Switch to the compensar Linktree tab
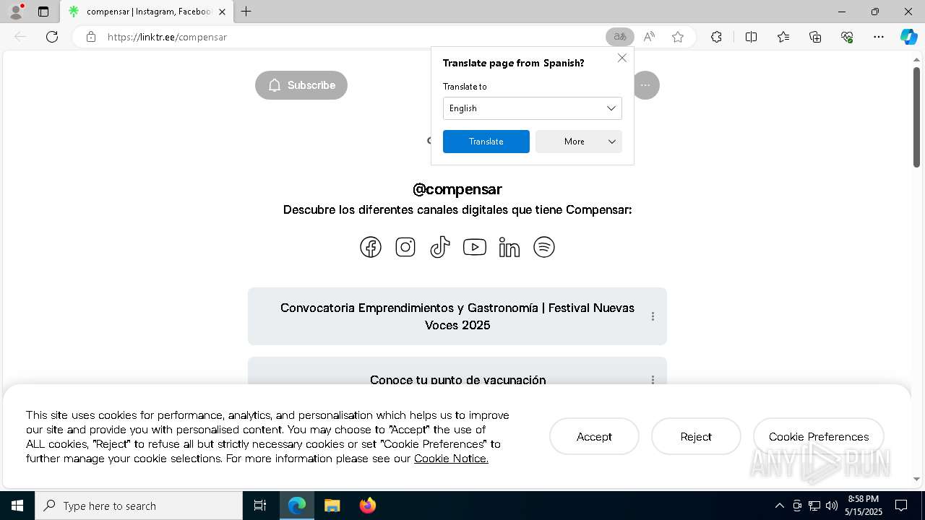 pos(147,12)
